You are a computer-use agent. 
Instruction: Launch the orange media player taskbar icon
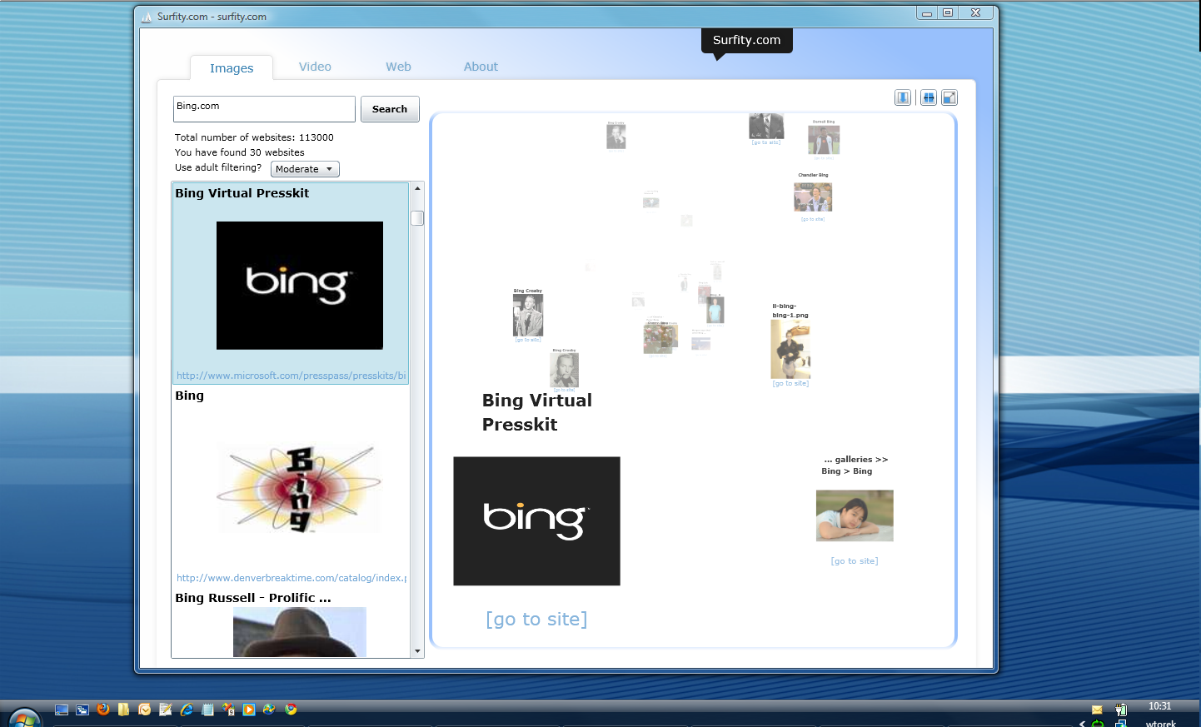pyautogui.click(x=249, y=710)
